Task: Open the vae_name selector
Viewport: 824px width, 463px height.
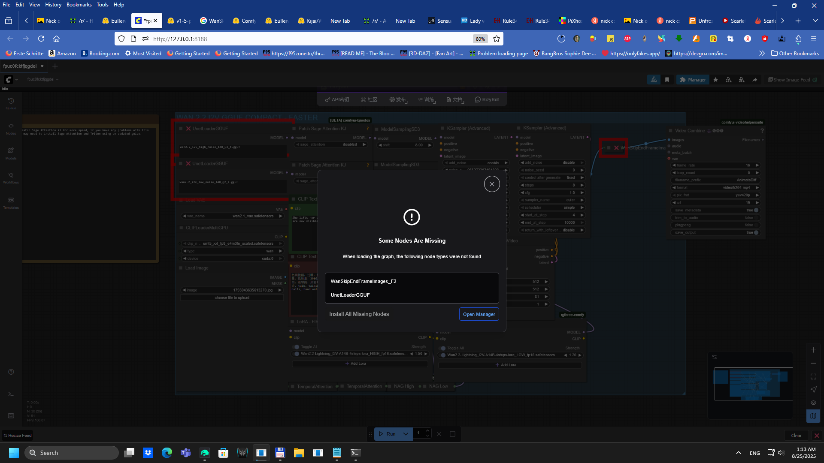Action: coord(232,216)
